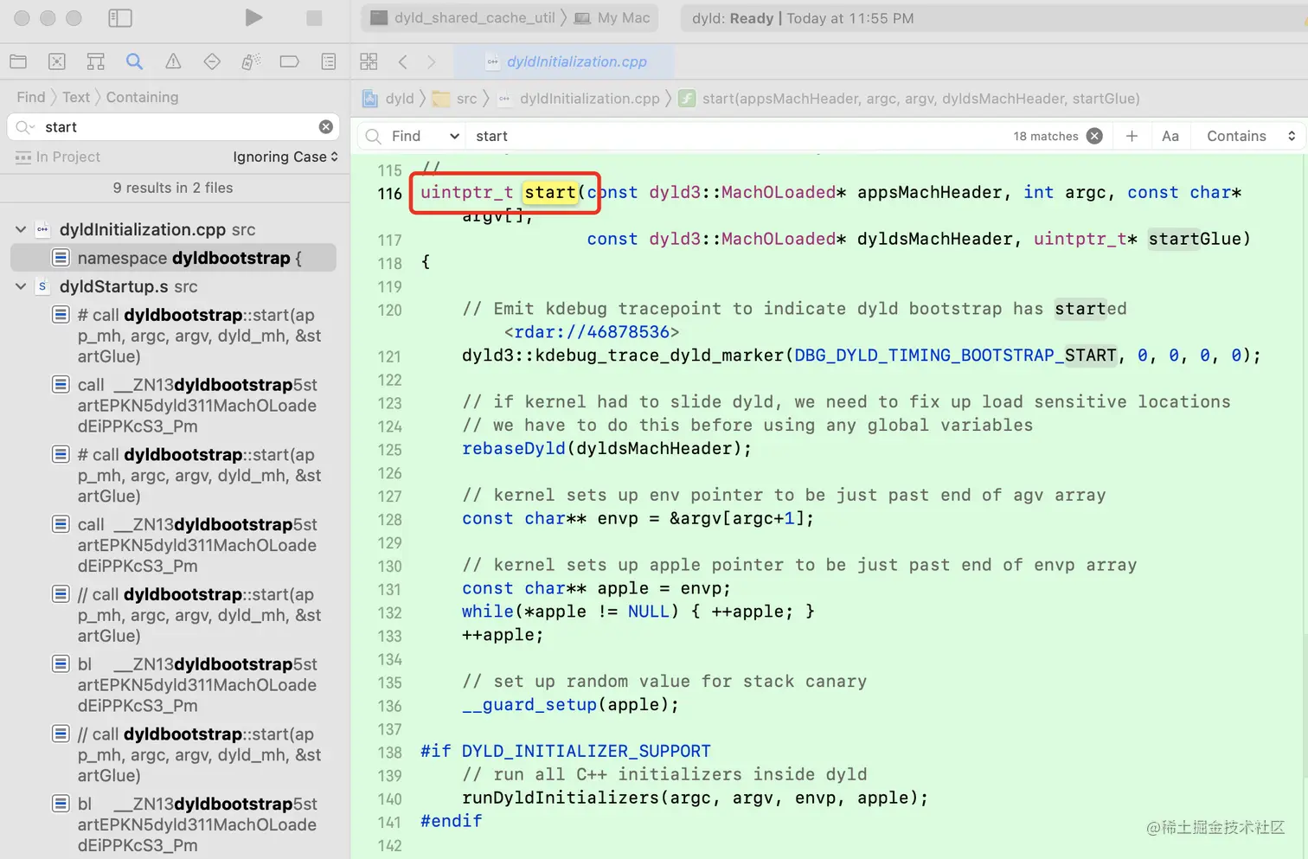The width and height of the screenshot is (1308, 859).
Task: Open the Source Control navigator
Action: click(x=57, y=61)
